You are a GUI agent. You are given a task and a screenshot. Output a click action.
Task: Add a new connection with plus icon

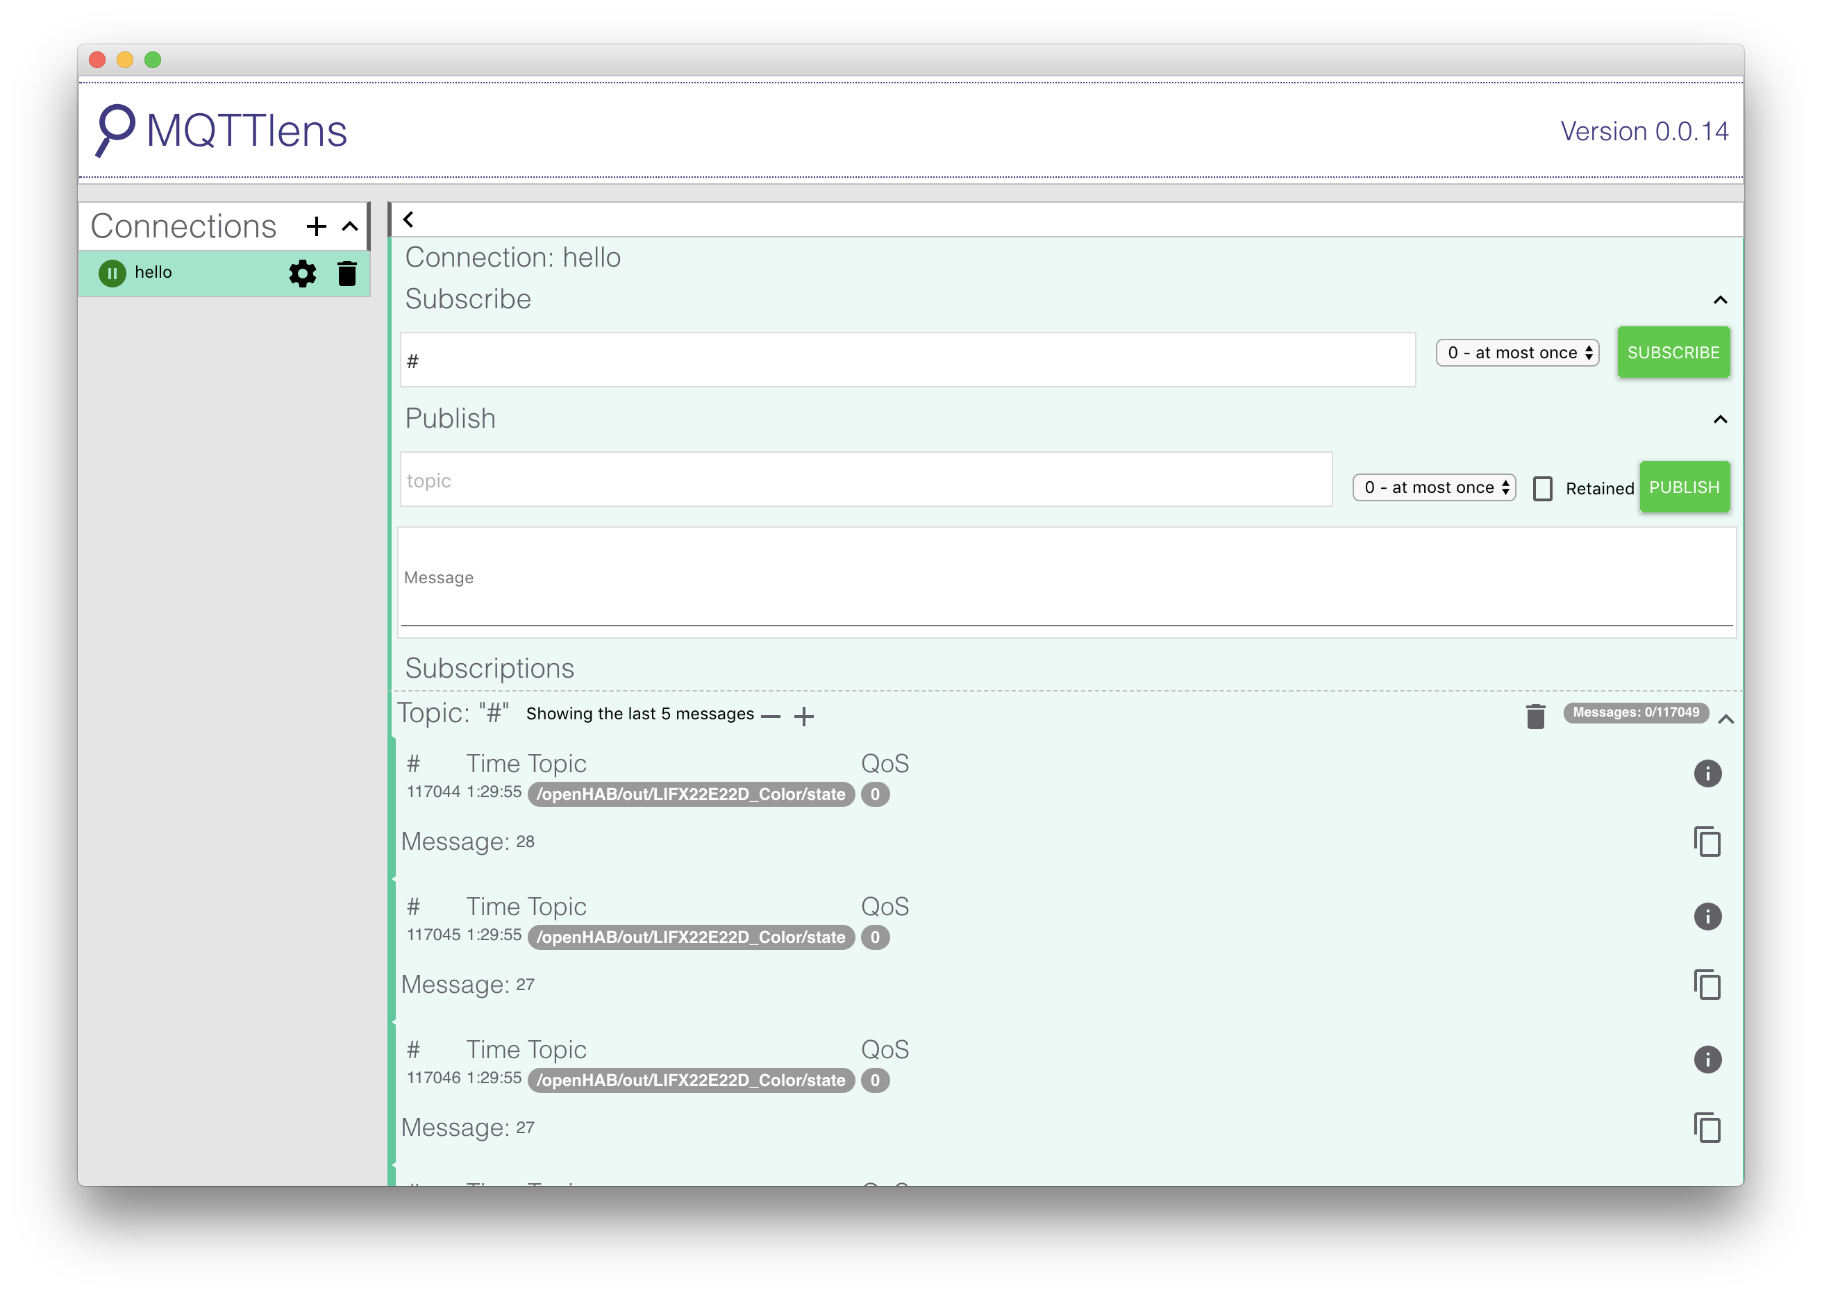317,227
